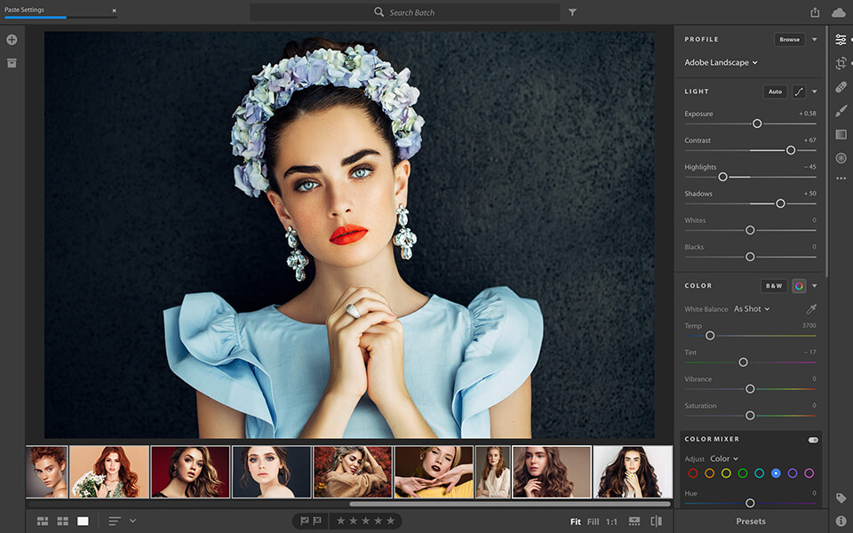Select the Radial Gradient tool
This screenshot has height=533, width=853.
point(841,158)
